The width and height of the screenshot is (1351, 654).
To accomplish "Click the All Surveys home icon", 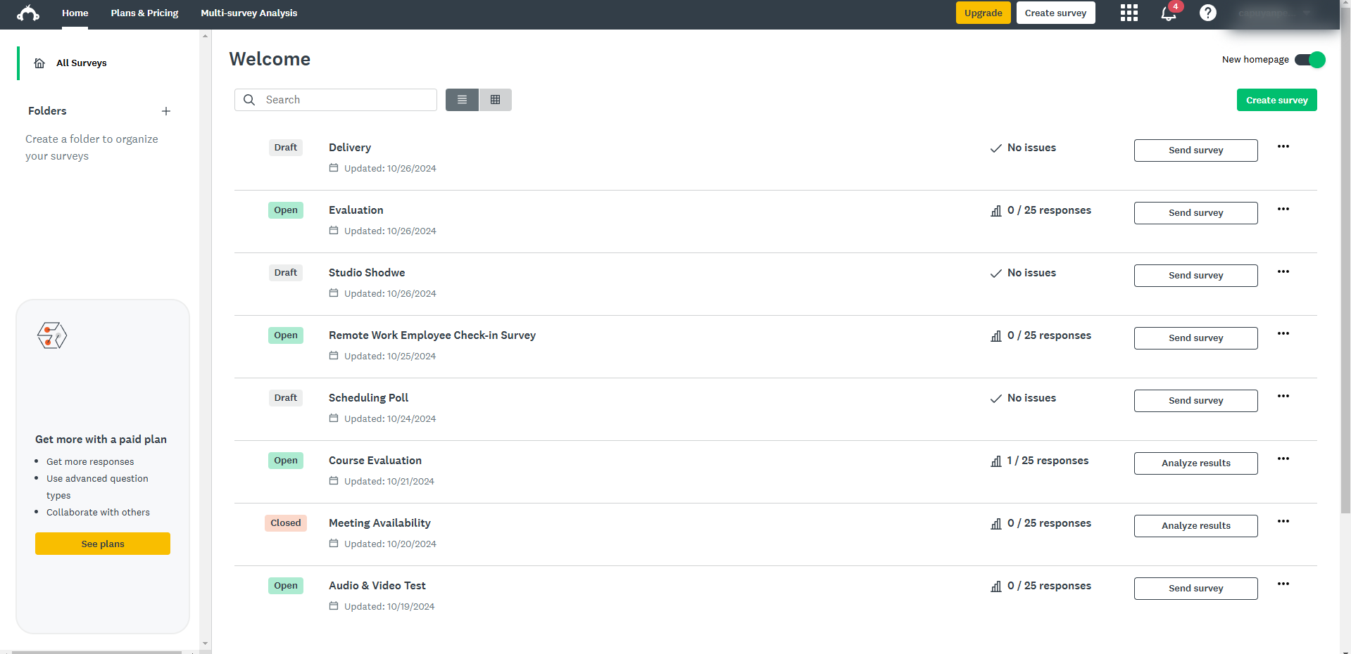I will click(x=39, y=63).
